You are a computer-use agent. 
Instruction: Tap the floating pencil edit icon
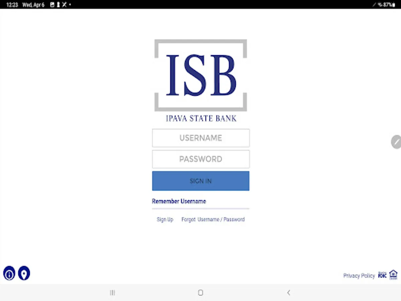coord(396,142)
